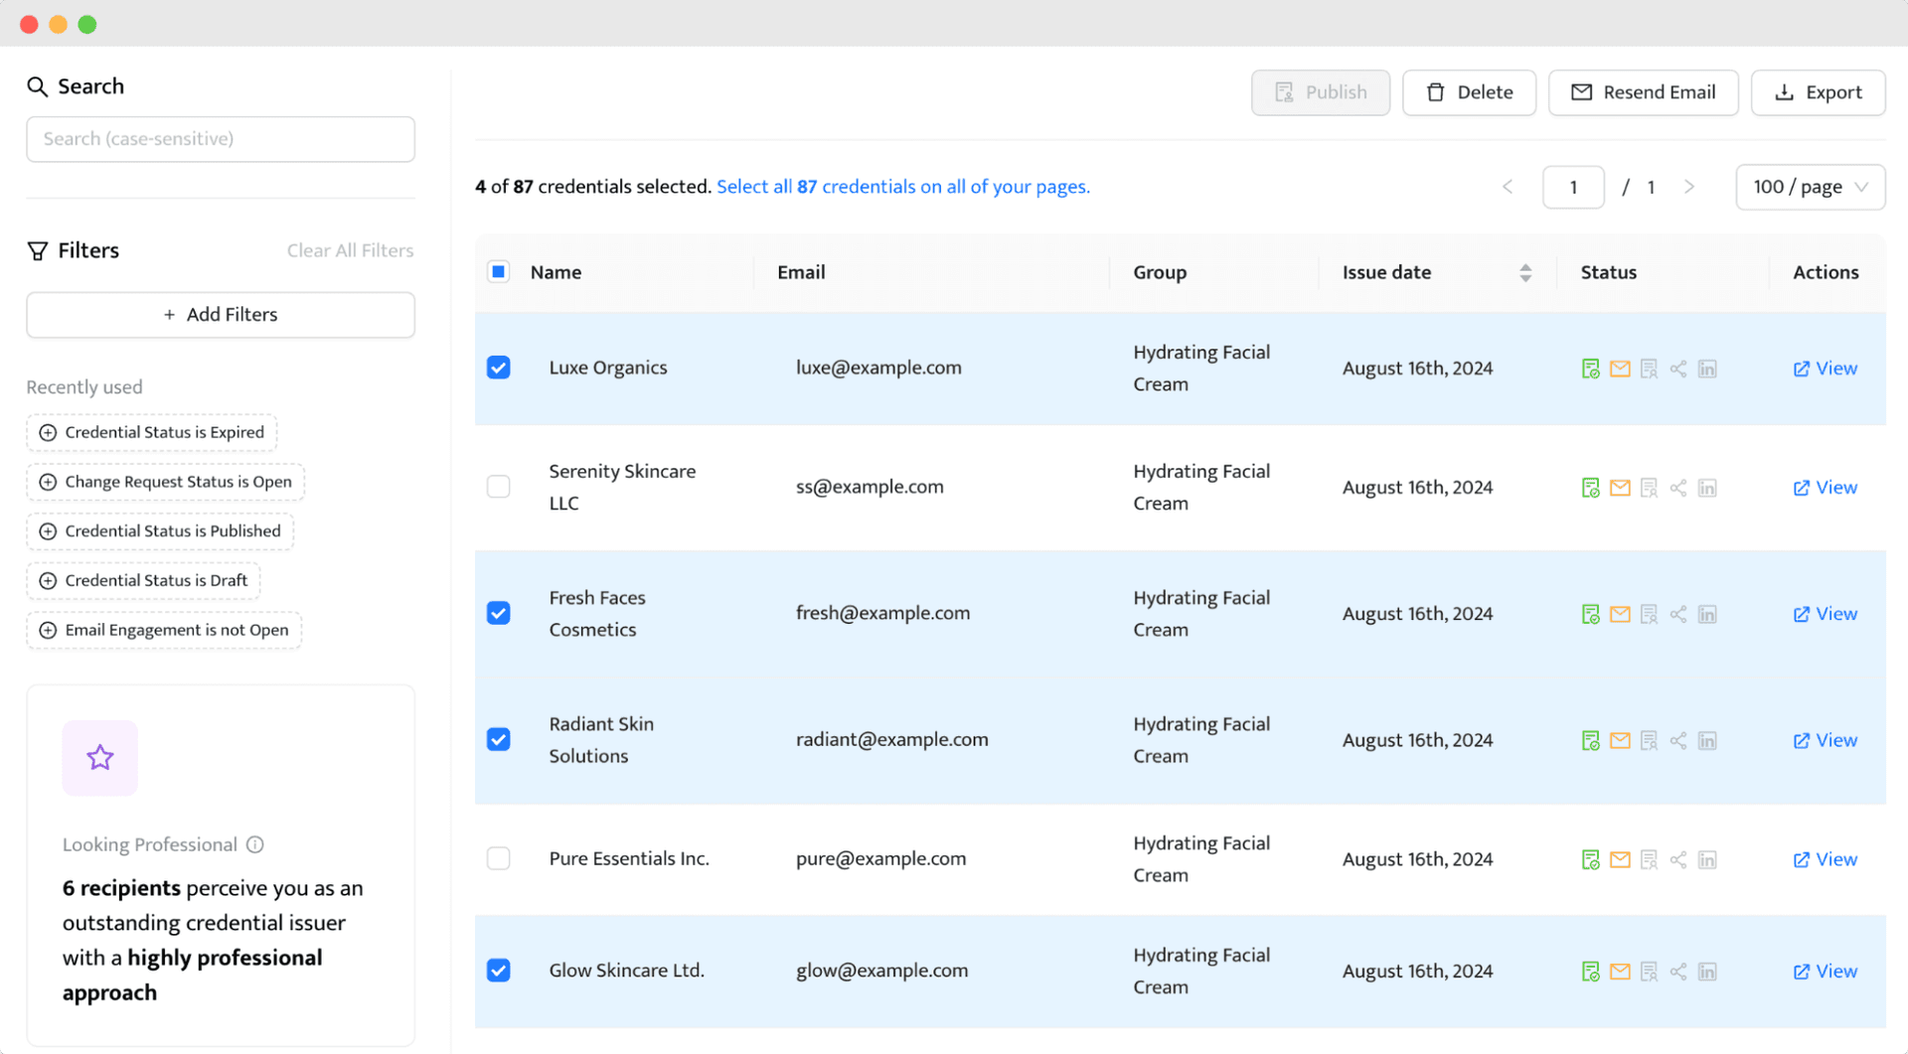The image size is (1908, 1054).
Task: Click the orange email sent icon for Serenity Skincare LLC
Action: (x=1620, y=487)
